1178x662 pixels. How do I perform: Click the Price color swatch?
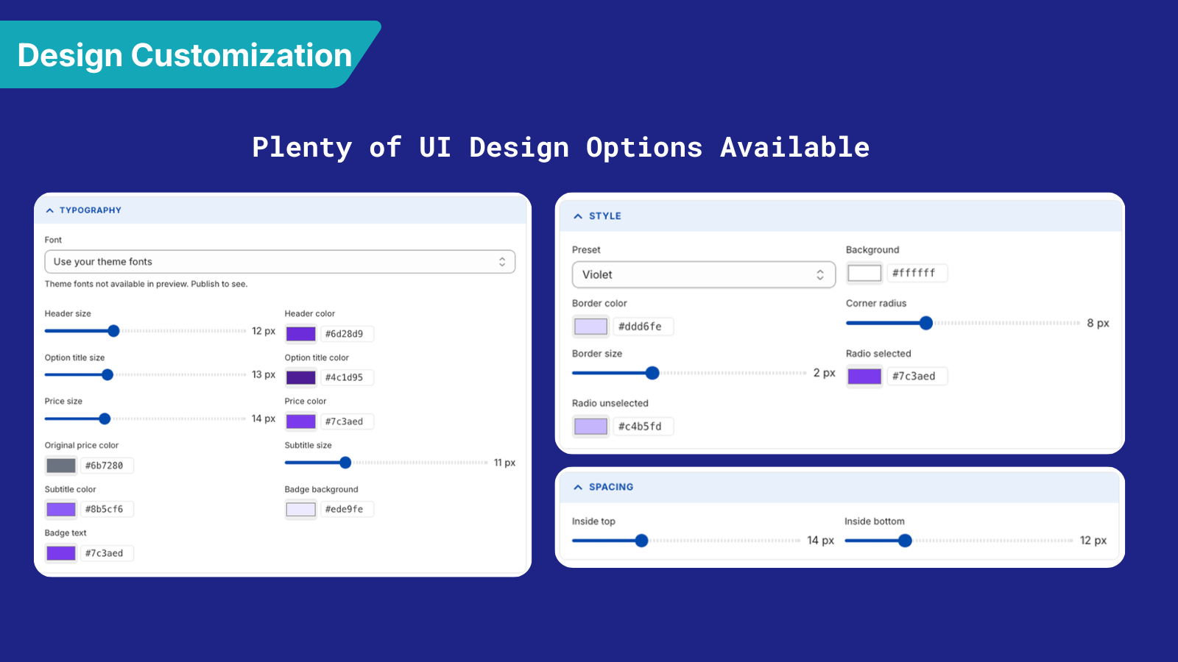pyautogui.click(x=301, y=421)
